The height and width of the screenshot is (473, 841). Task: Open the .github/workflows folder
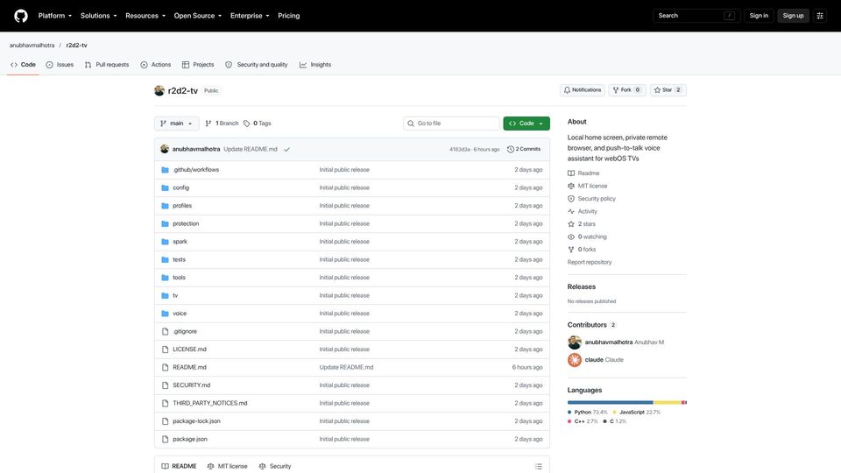[195, 169]
